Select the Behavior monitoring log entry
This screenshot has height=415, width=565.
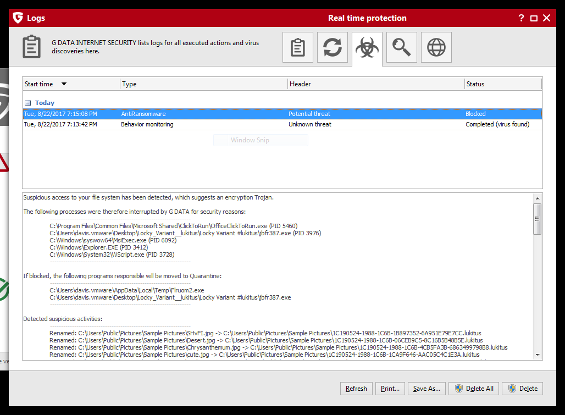click(x=282, y=124)
